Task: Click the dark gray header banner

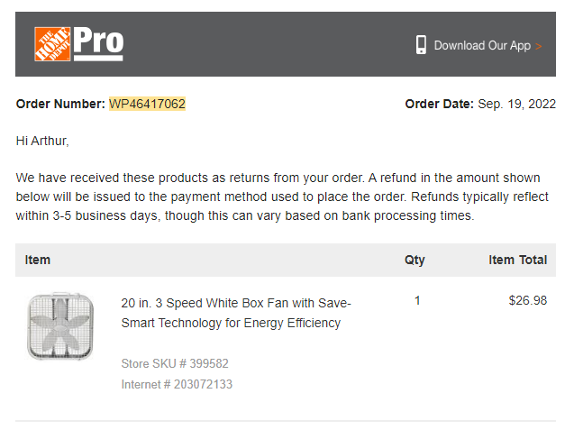Action: (x=286, y=44)
